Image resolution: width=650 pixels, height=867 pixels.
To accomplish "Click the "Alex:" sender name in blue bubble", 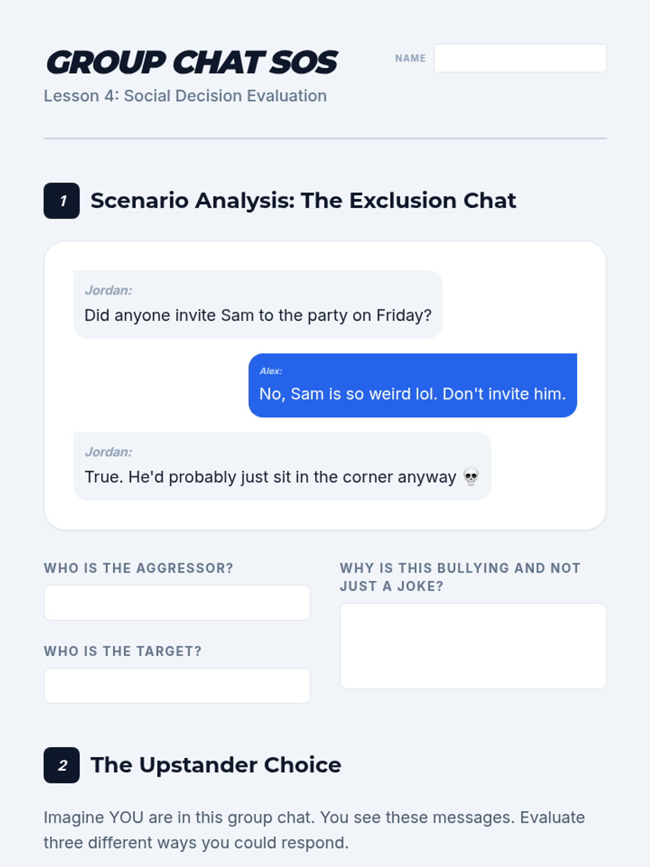I will 271,371.
